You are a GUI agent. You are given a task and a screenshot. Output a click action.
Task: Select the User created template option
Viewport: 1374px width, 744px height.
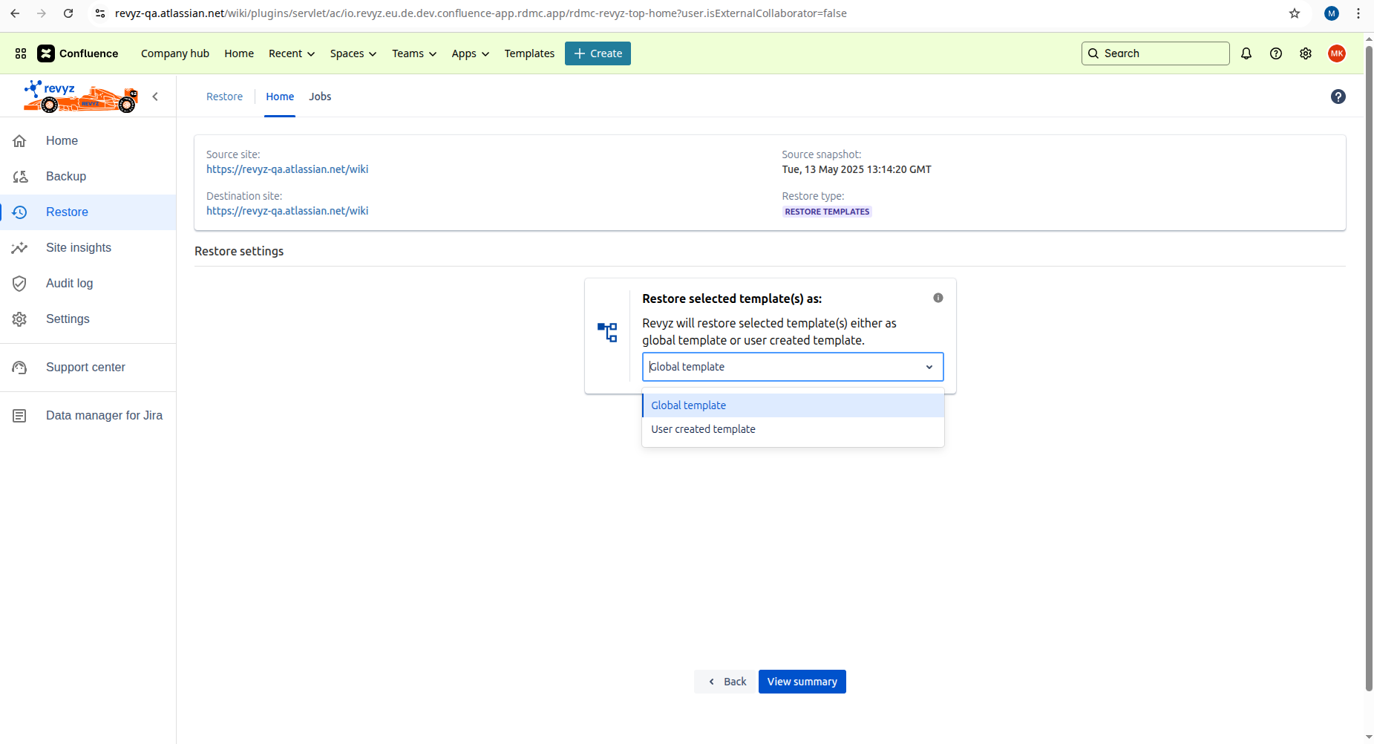click(702, 428)
